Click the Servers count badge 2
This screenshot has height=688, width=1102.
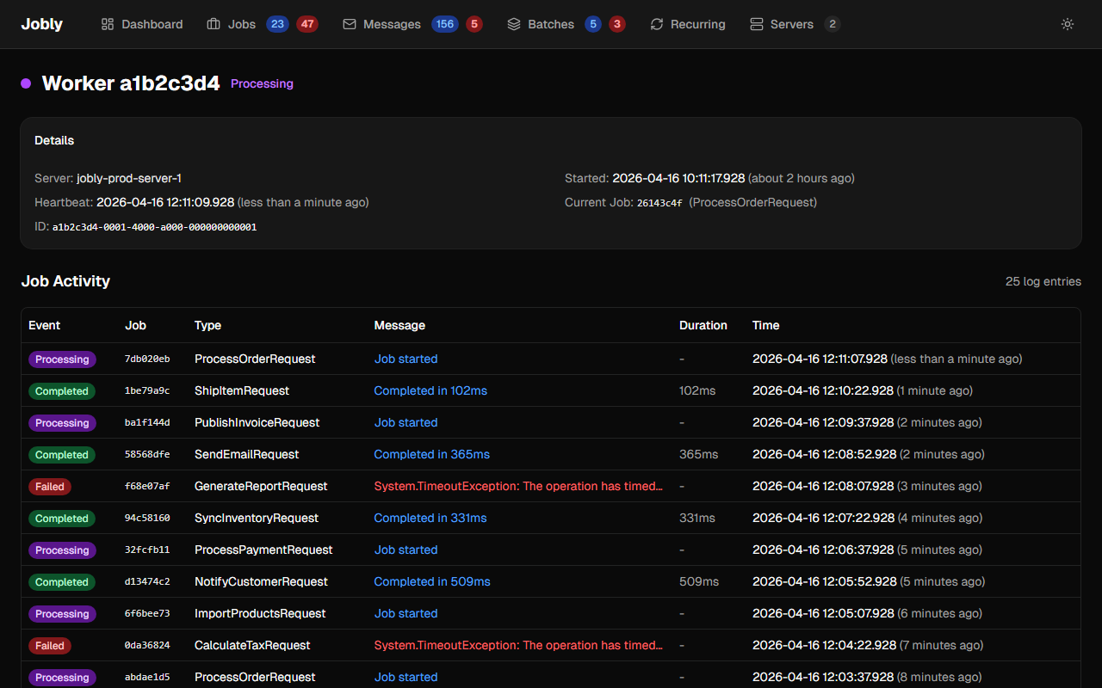point(832,24)
